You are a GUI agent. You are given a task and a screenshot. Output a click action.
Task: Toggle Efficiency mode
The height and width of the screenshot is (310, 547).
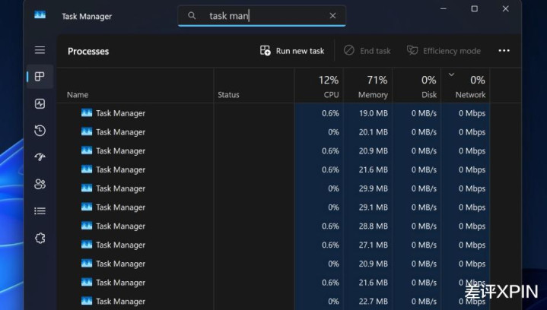coord(444,51)
